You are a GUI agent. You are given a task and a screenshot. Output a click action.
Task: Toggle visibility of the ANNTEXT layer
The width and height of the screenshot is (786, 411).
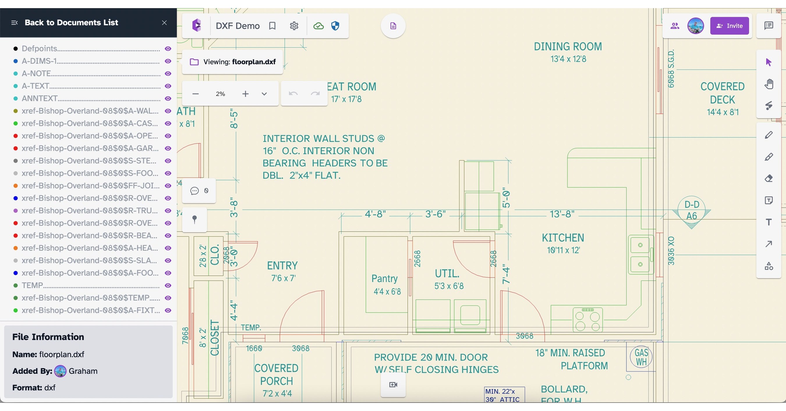(168, 99)
